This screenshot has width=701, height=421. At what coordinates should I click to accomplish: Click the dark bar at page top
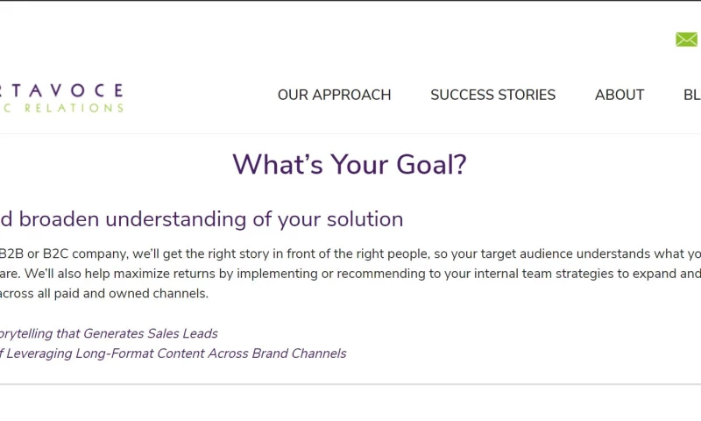tap(350, 1)
